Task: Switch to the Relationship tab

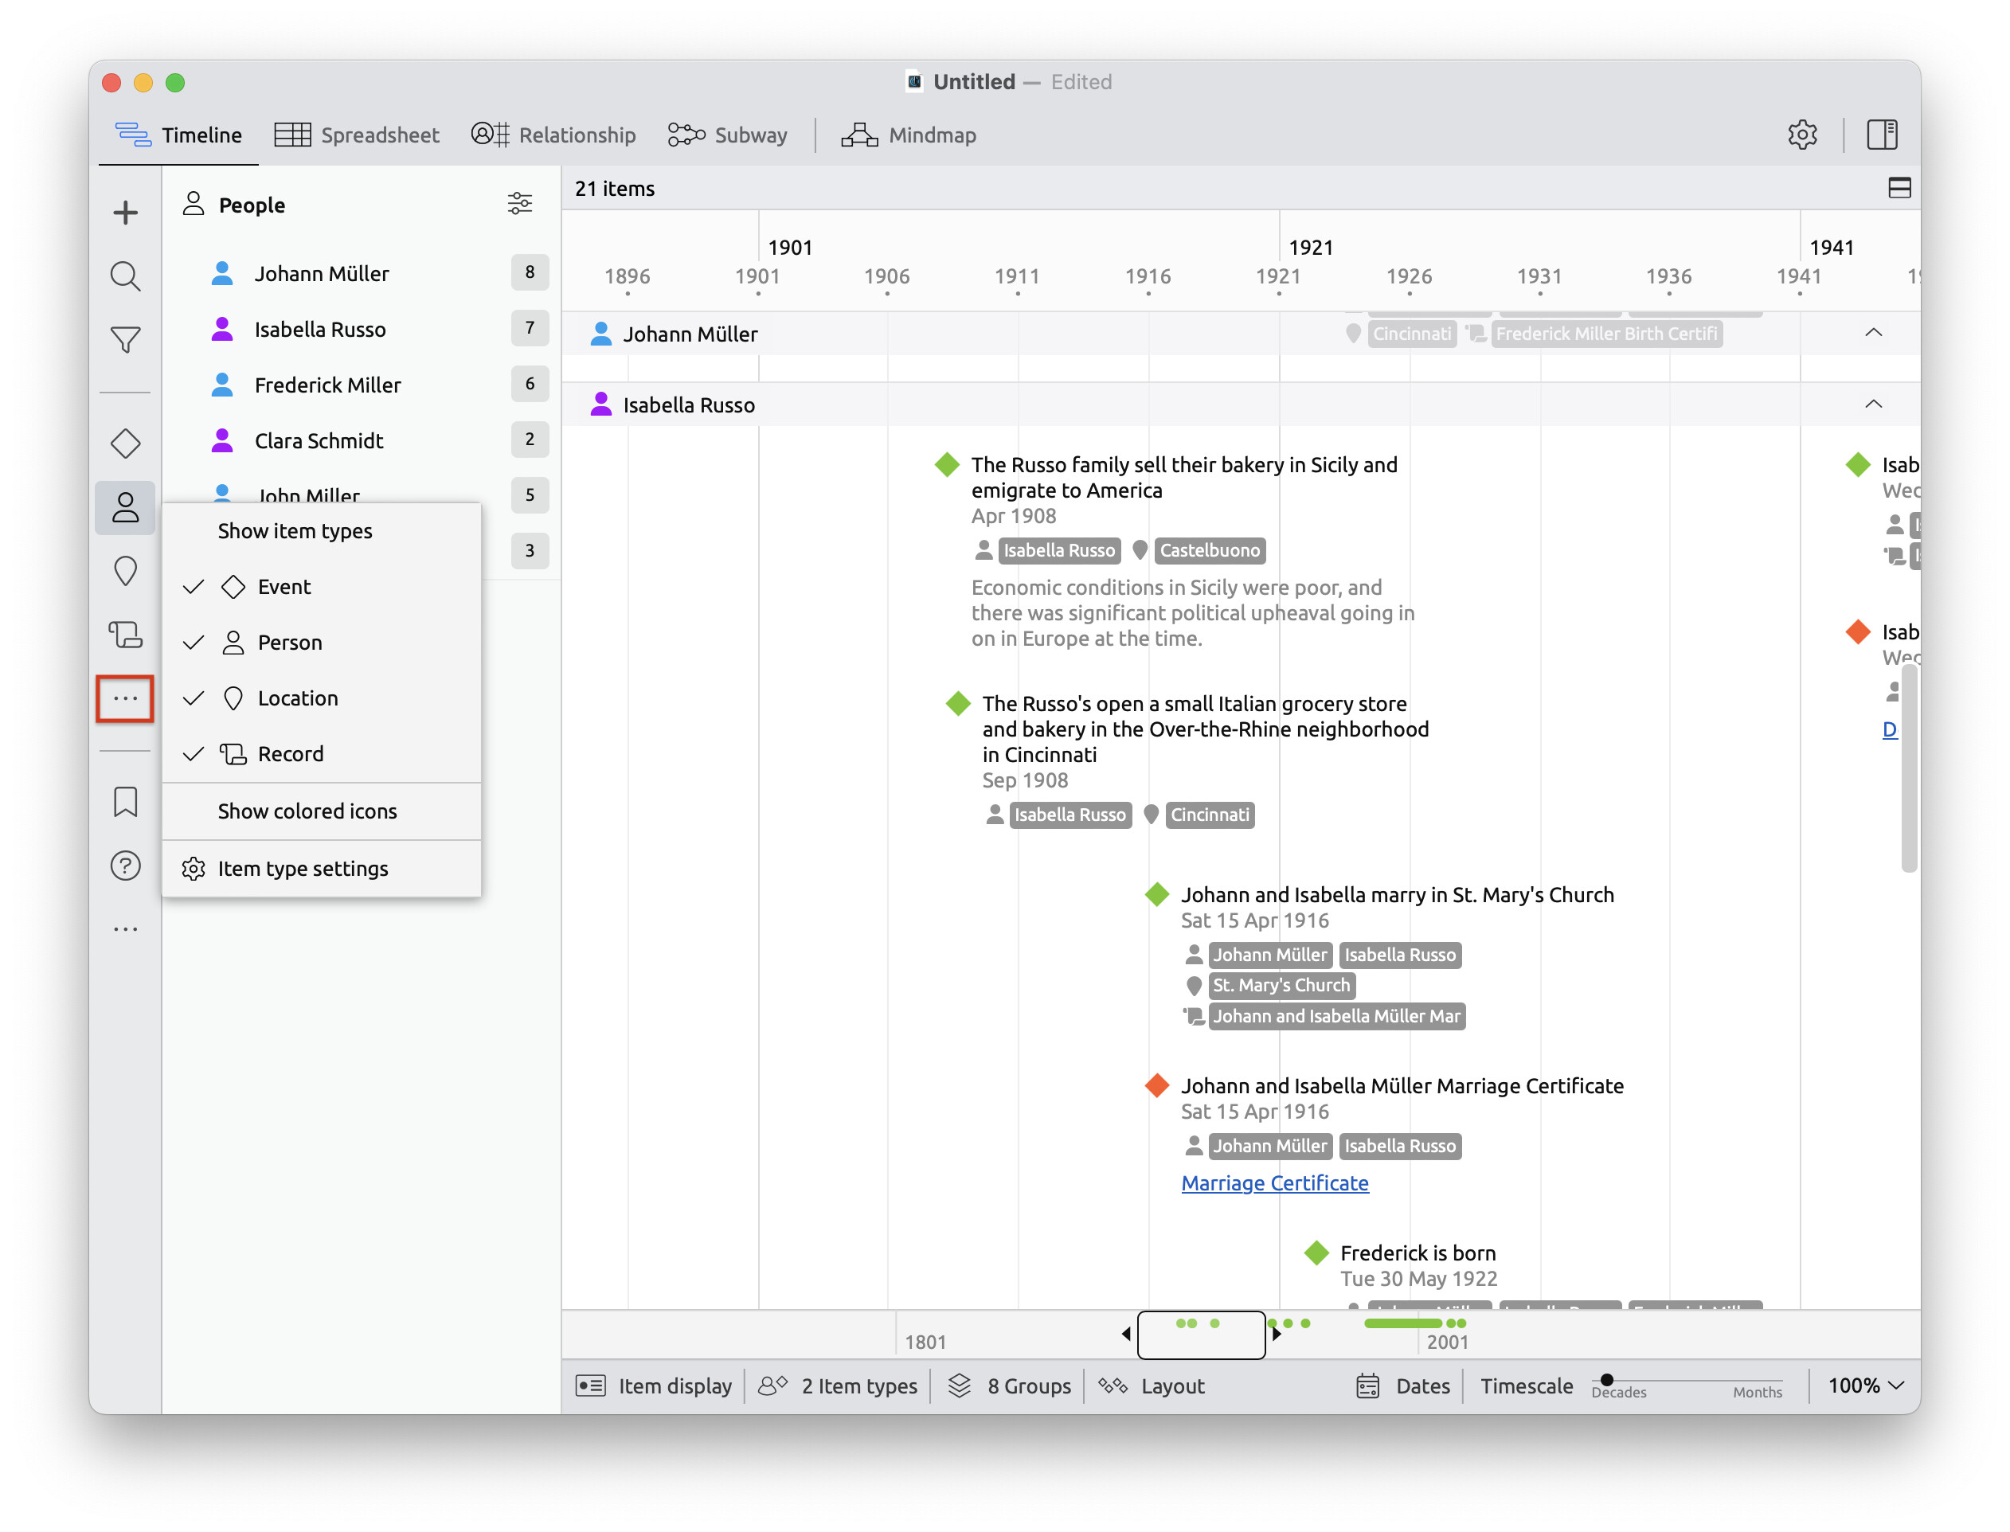Action: (553, 135)
